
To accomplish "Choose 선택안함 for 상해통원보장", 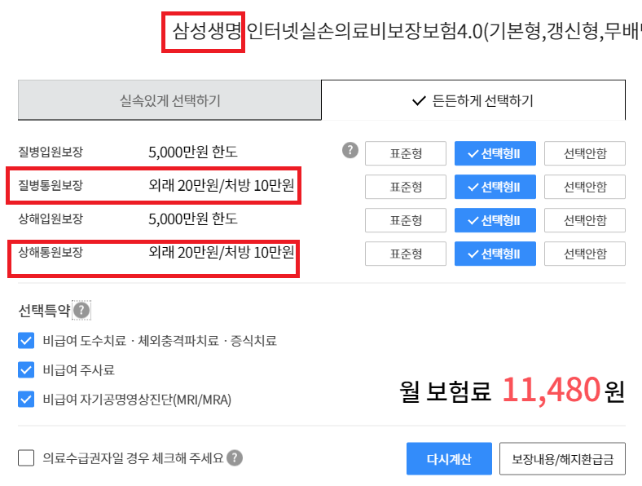I will click(585, 254).
